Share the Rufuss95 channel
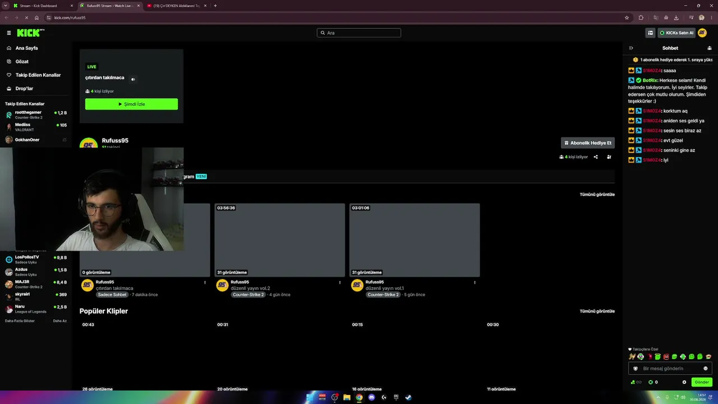The image size is (718, 404). pos(596,157)
